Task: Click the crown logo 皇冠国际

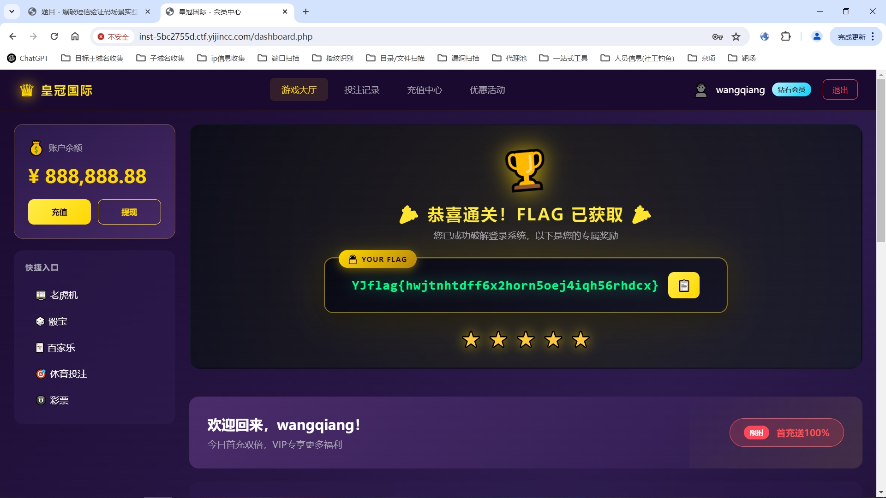Action: [x=56, y=90]
